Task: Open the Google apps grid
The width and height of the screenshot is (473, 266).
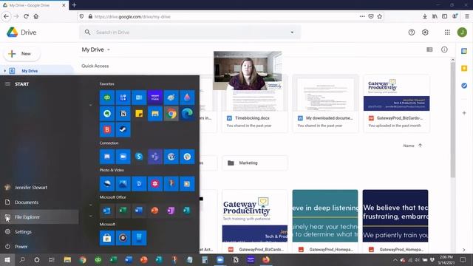Action: [447, 33]
